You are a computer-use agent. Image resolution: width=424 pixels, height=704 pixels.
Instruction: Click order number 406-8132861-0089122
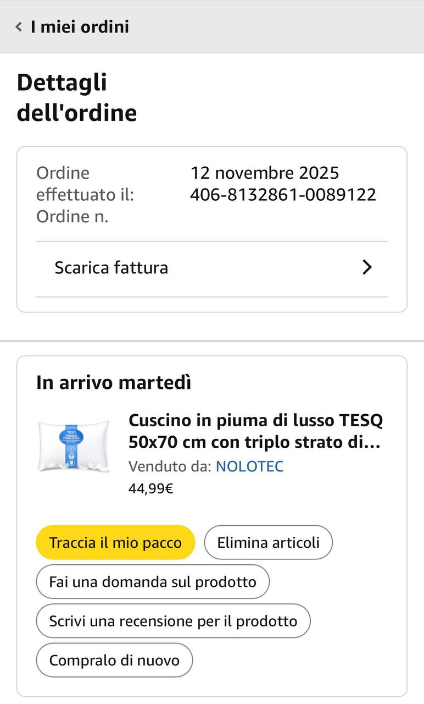[x=283, y=195]
